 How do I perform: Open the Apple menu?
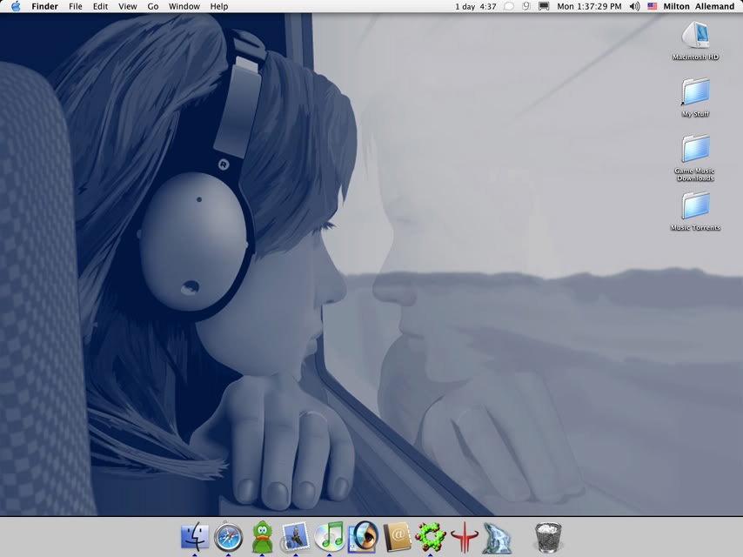(16, 6)
